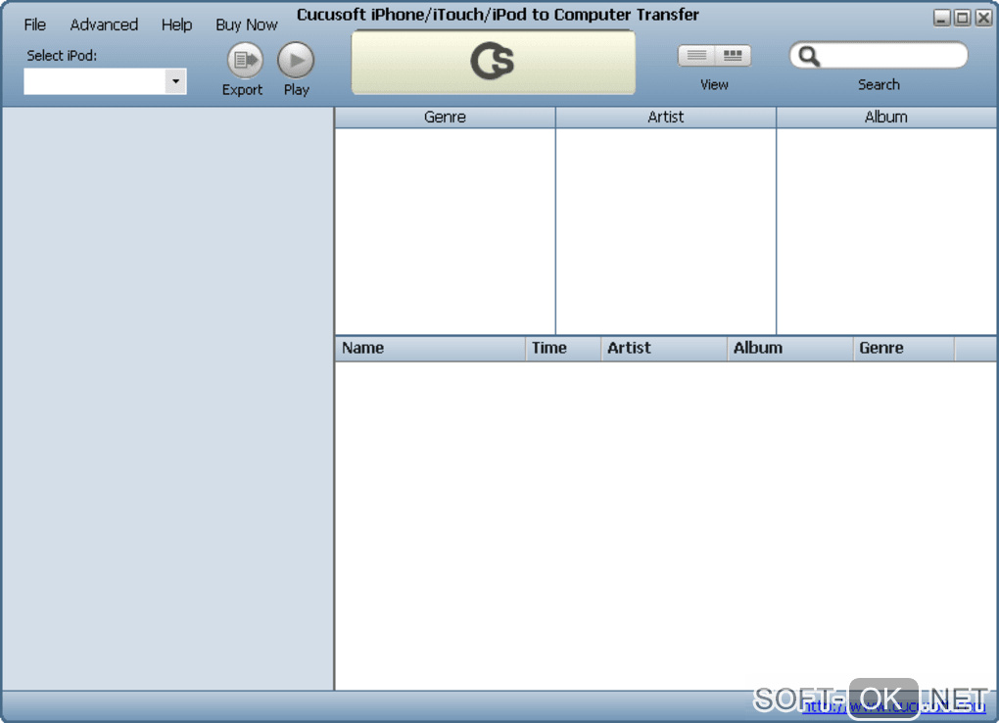Image resolution: width=999 pixels, height=723 pixels.
Task: Switch to grid view icon
Action: pos(733,56)
